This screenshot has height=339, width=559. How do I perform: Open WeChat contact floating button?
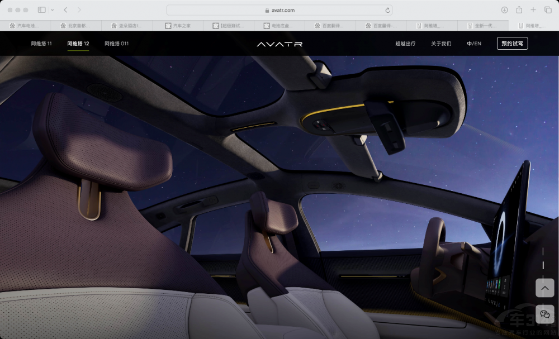(545, 314)
